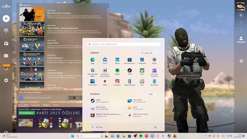This screenshot has width=247, height=139.
Task: Open Edge from pinned Start apps
Action: [x=93, y=61]
